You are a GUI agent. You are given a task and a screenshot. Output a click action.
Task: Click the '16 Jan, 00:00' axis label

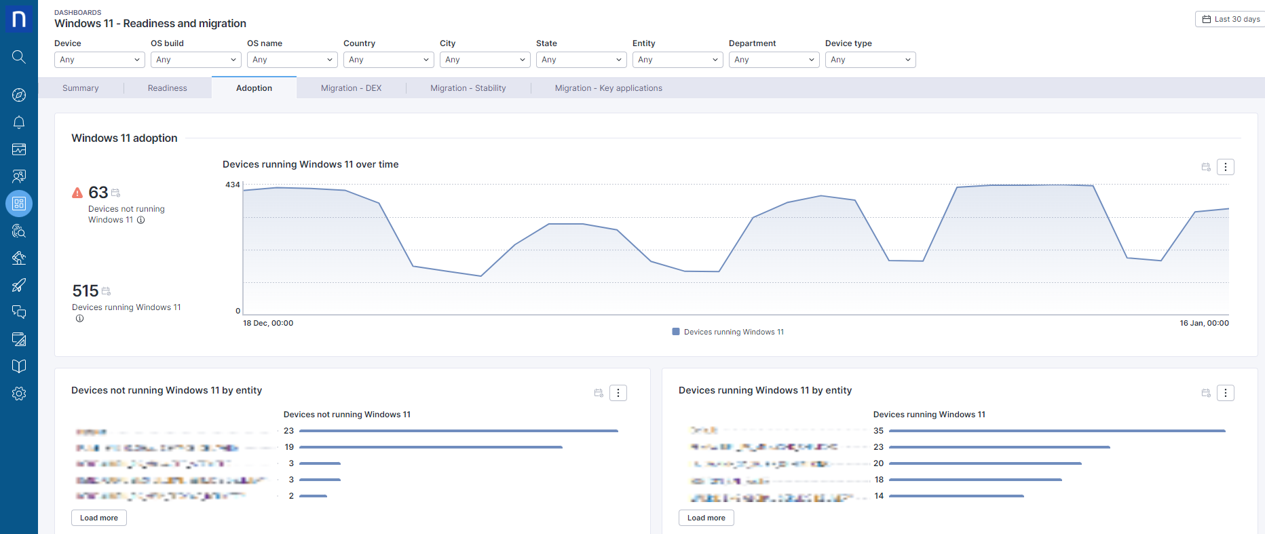point(1204,323)
